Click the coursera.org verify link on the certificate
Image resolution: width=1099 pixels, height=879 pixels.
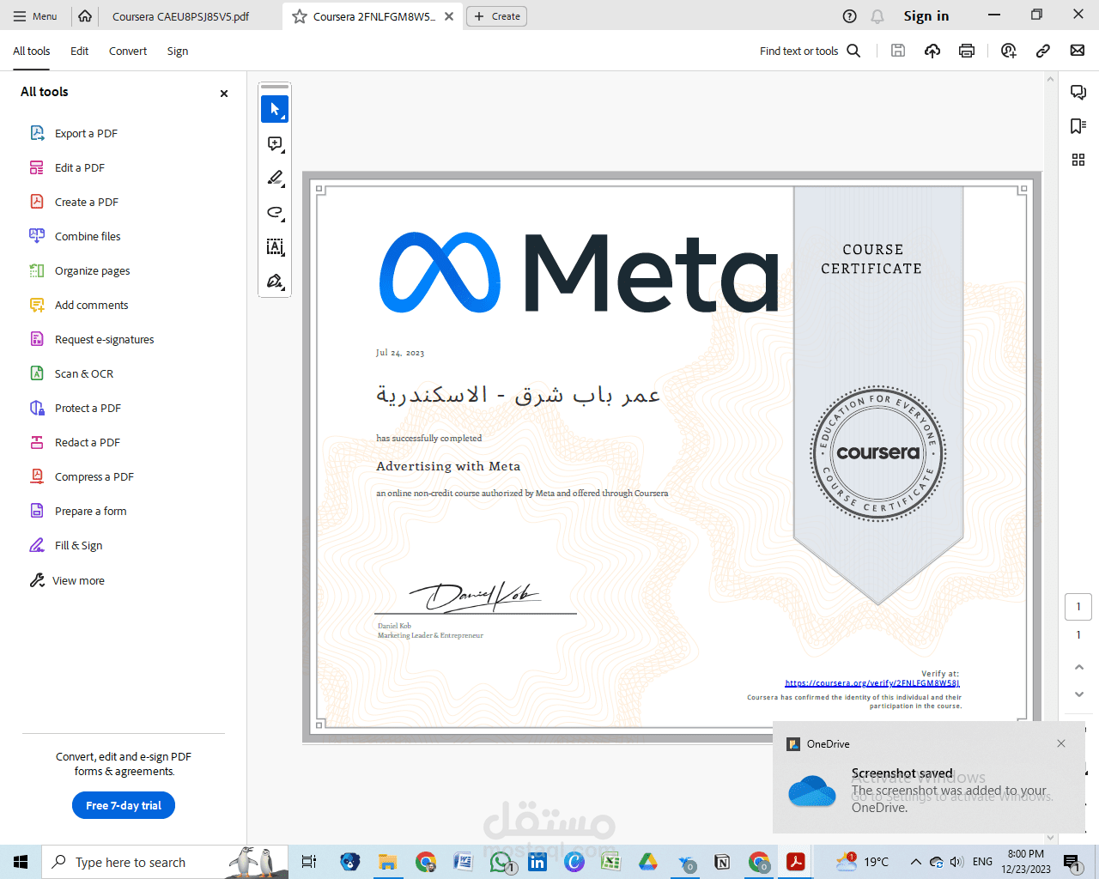click(x=872, y=682)
